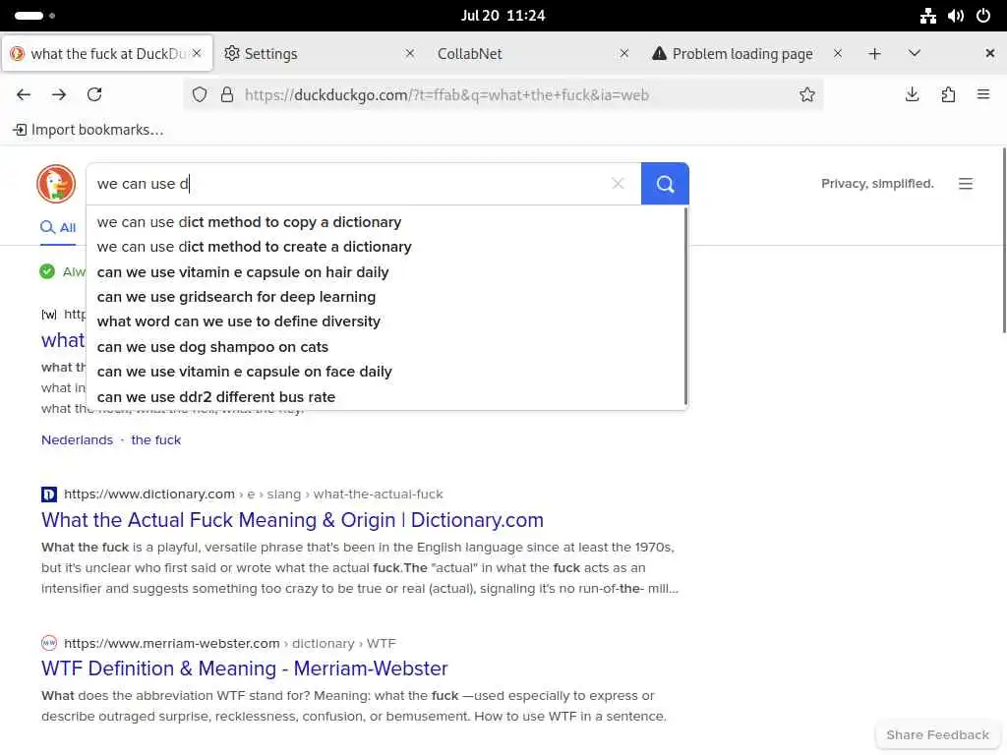This screenshot has height=755, width=1007.
Task: Choose suggestion dict method to copy a dictionary
Action: [386, 222]
